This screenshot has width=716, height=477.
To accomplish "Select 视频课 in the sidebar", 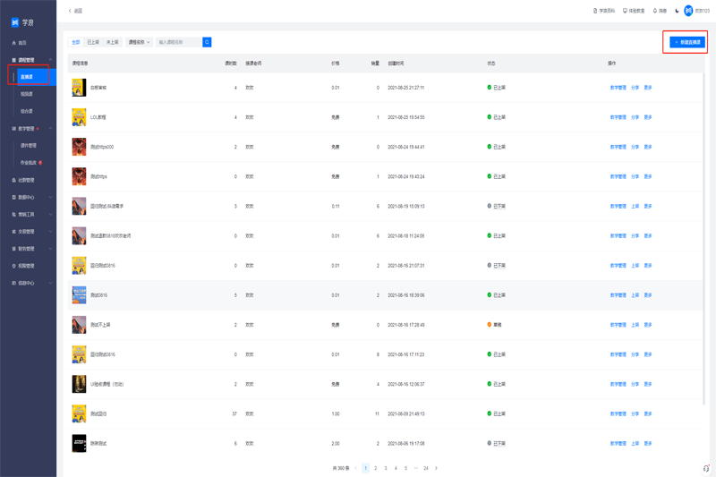I will point(27,94).
